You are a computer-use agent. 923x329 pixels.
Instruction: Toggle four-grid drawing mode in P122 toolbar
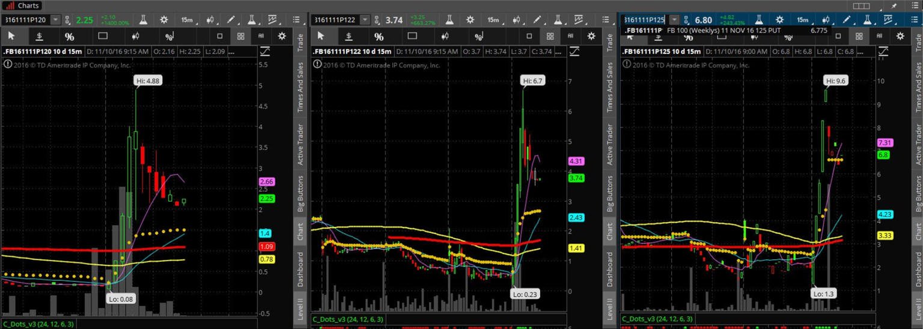pyautogui.click(x=550, y=36)
